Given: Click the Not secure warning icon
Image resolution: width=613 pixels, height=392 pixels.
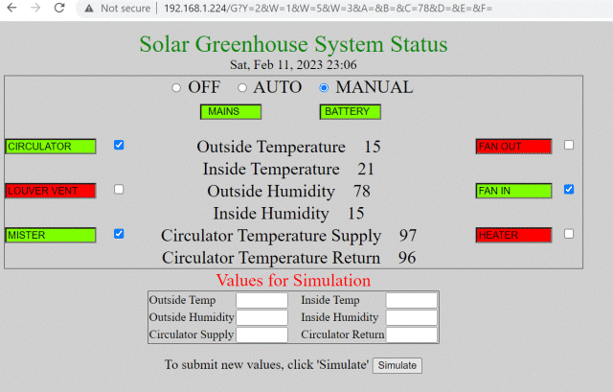Looking at the screenshot, I should point(88,8).
